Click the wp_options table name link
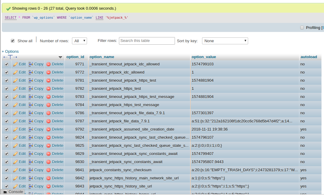This screenshot has height=196, width=324. point(43,17)
